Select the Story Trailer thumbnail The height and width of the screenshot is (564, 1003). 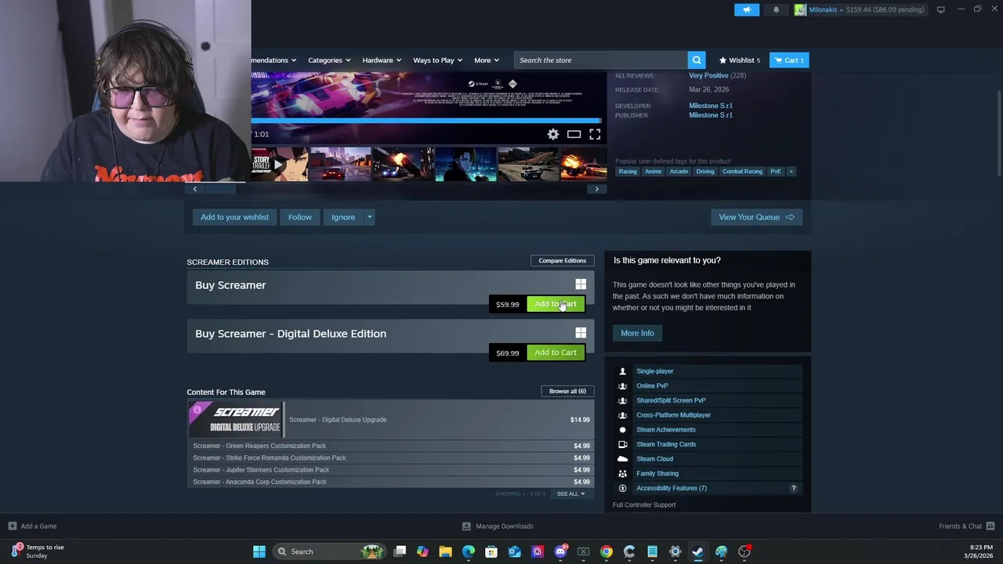tap(280, 164)
